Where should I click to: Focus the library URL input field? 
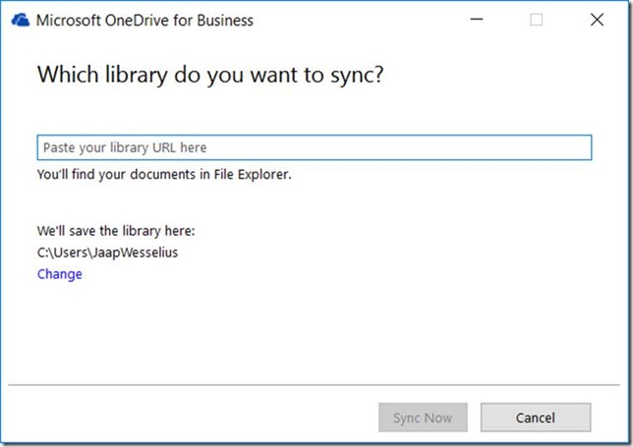click(x=315, y=147)
